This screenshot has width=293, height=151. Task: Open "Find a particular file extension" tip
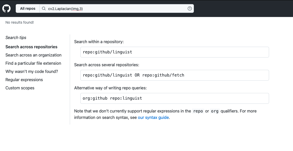coord(33,63)
